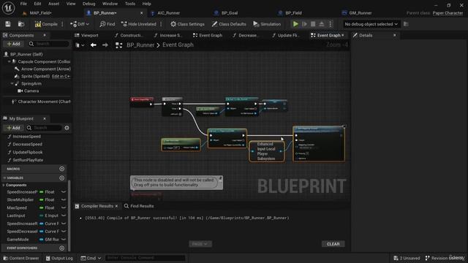Click Add in Components panel
Viewport: 468px width, 263px height.
pyautogui.click(x=13, y=44)
